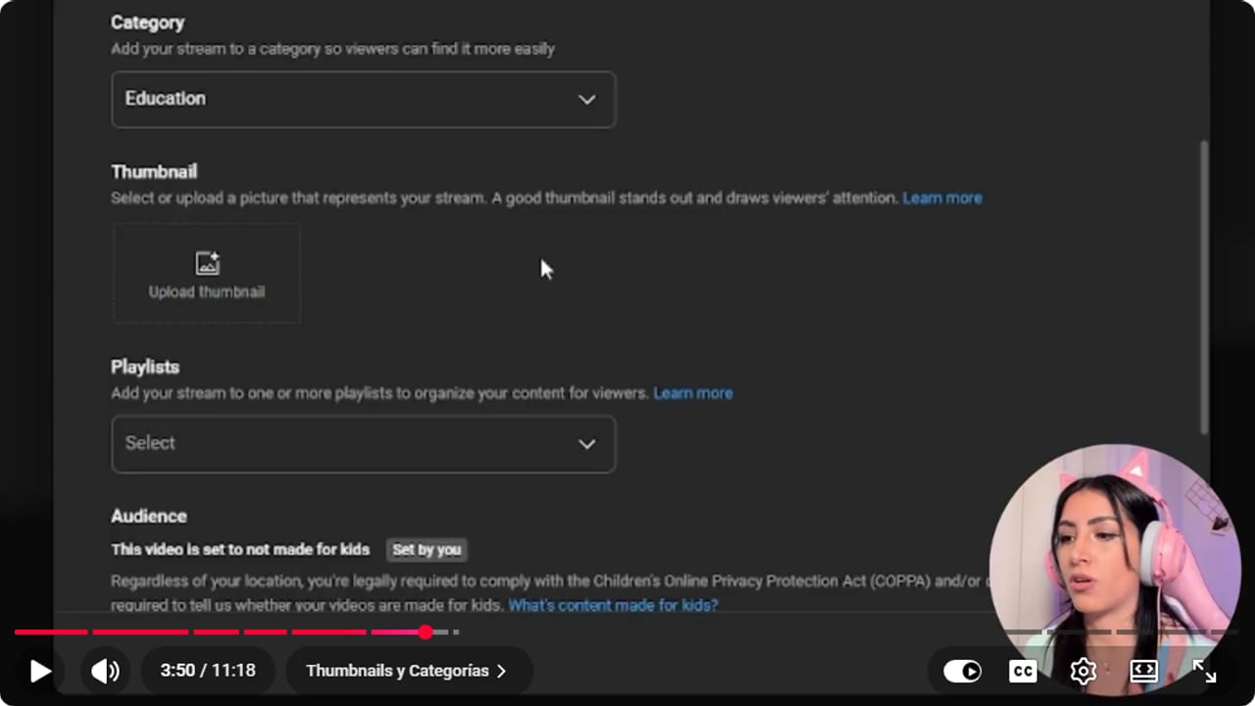Seek on the red video progress bar
Screen dimensions: 1255x706
coord(235,632)
